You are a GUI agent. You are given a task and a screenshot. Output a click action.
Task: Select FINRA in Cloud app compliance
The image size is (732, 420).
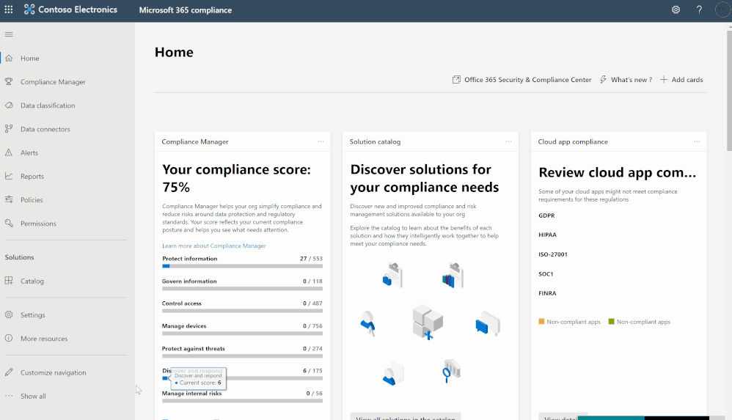(x=547, y=293)
